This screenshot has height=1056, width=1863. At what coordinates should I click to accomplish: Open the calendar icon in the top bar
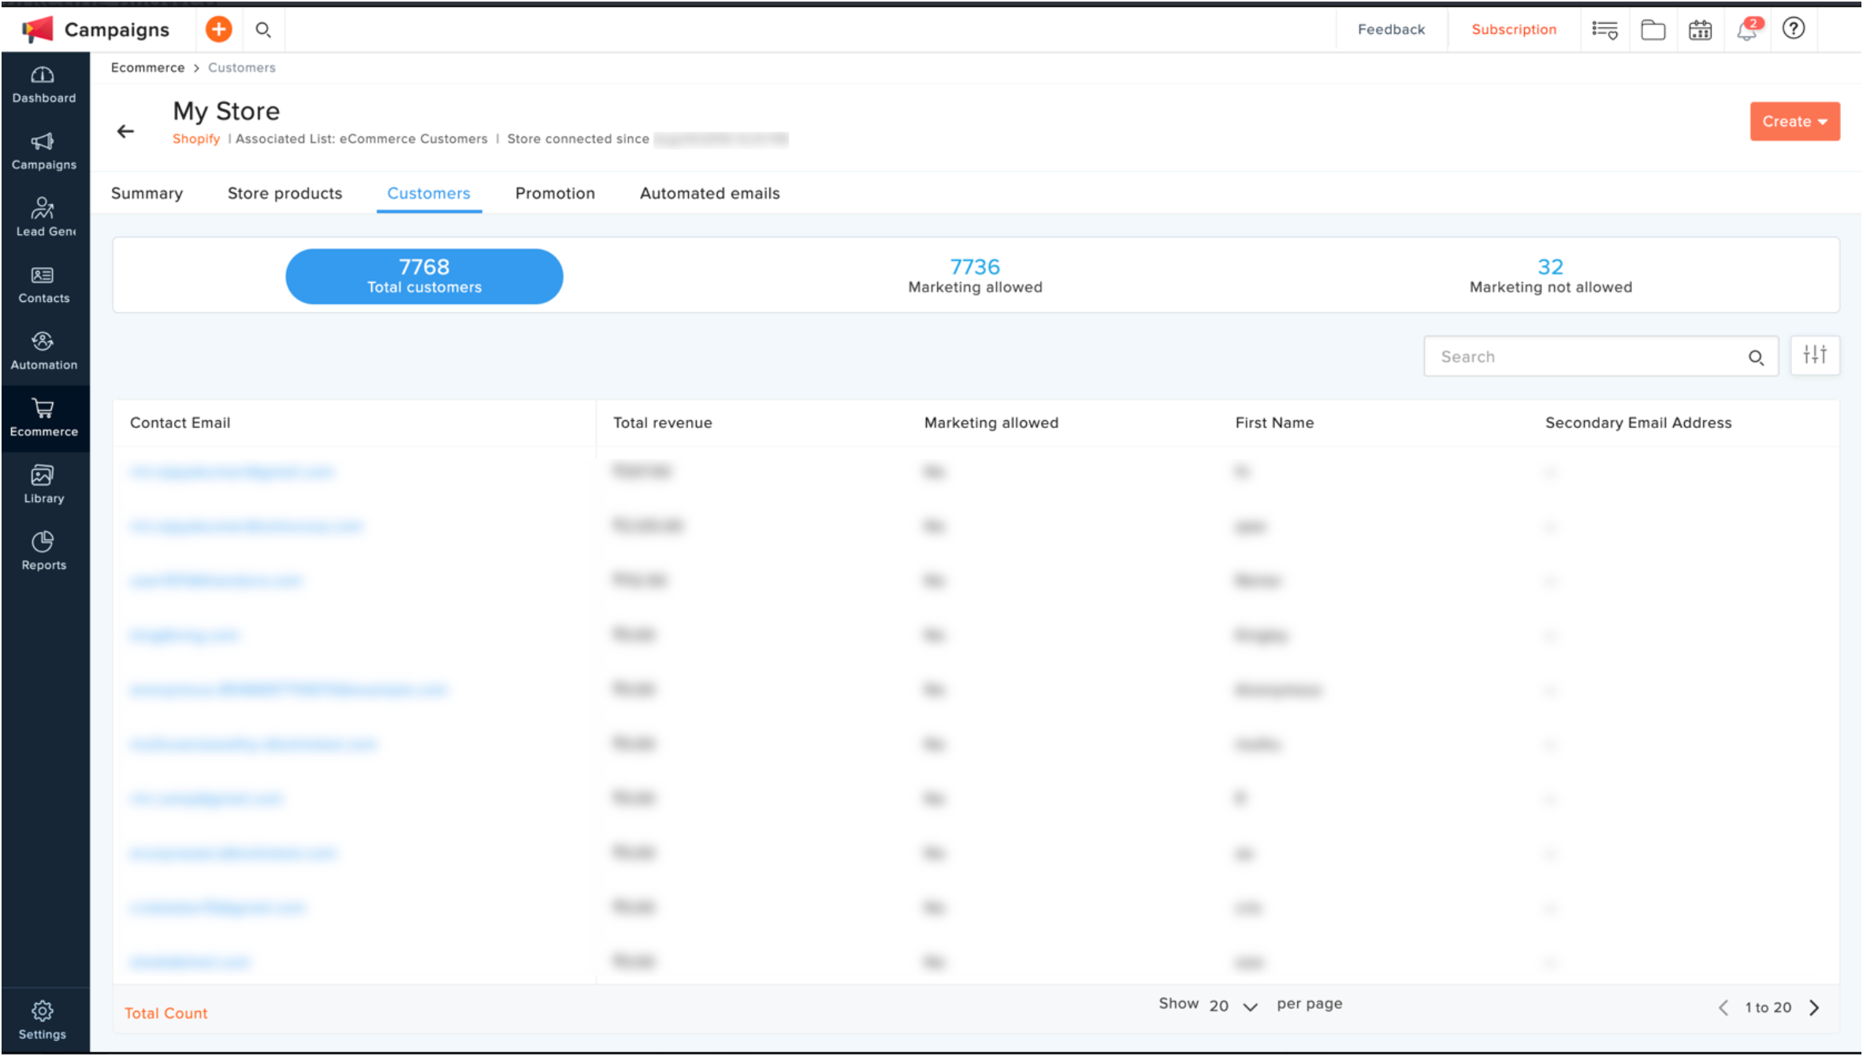[1700, 31]
